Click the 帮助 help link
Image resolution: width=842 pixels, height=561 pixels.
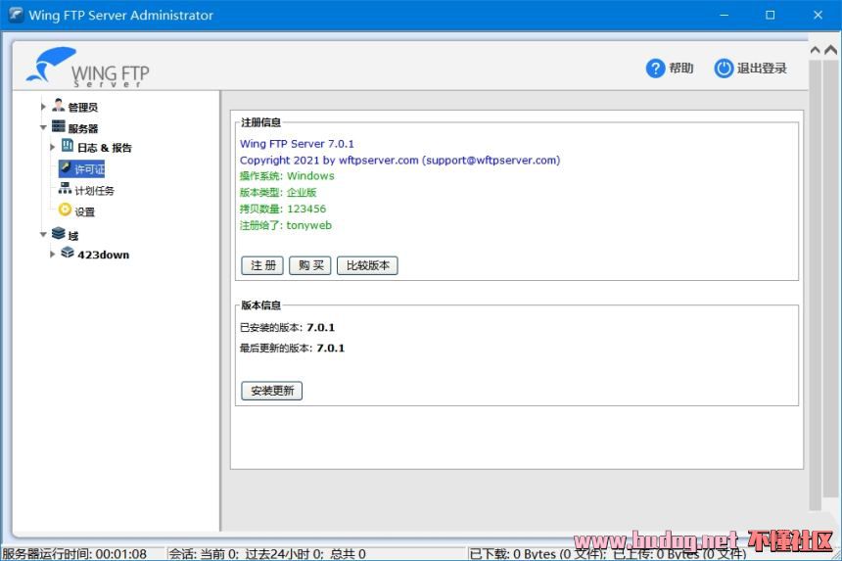click(x=680, y=69)
